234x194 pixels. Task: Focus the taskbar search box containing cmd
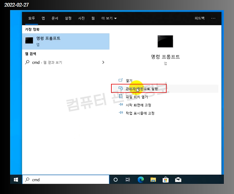click(66, 180)
